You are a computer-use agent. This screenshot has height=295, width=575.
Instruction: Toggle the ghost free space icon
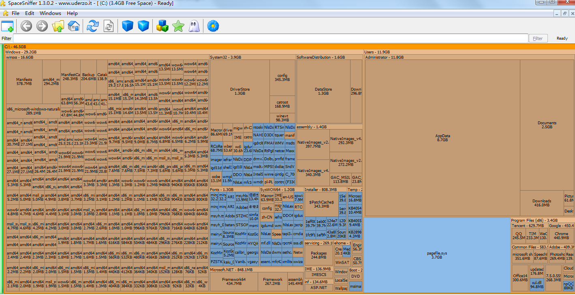point(194,26)
